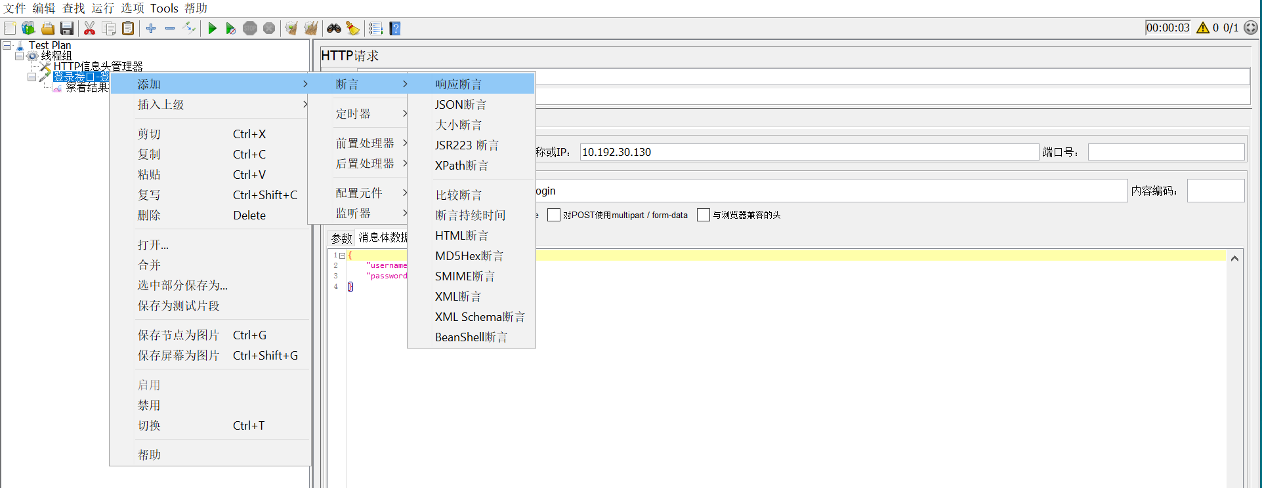Open the 运行 menu in menu bar
Screen dimensions: 1262x488
coord(102,8)
